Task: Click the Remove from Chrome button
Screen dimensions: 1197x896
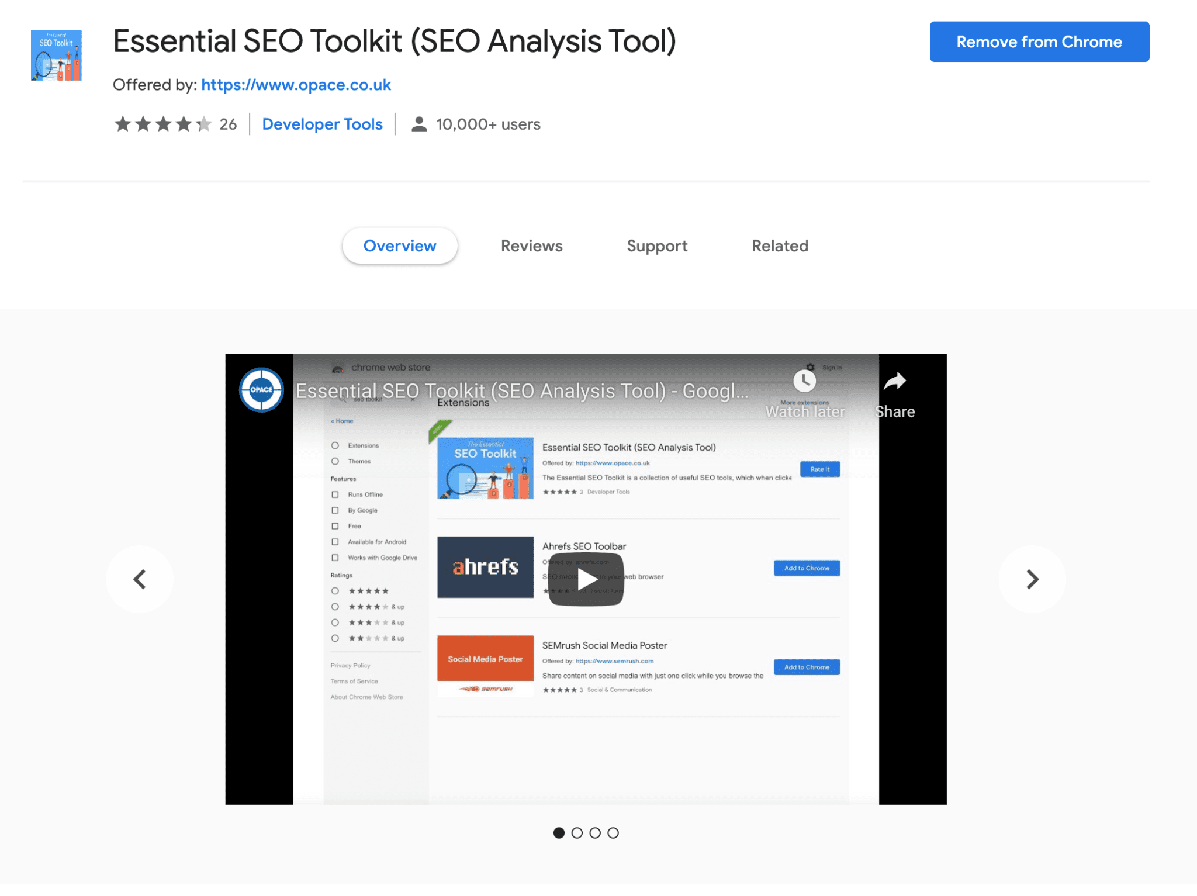Action: coord(1039,41)
